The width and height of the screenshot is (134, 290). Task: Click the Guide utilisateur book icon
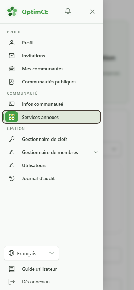click(12, 269)
